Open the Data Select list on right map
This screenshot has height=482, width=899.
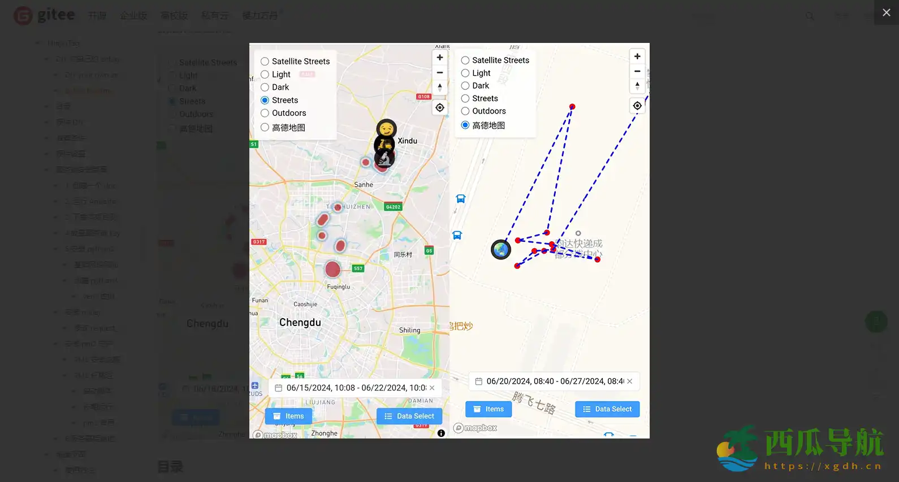tap(607, 409)
